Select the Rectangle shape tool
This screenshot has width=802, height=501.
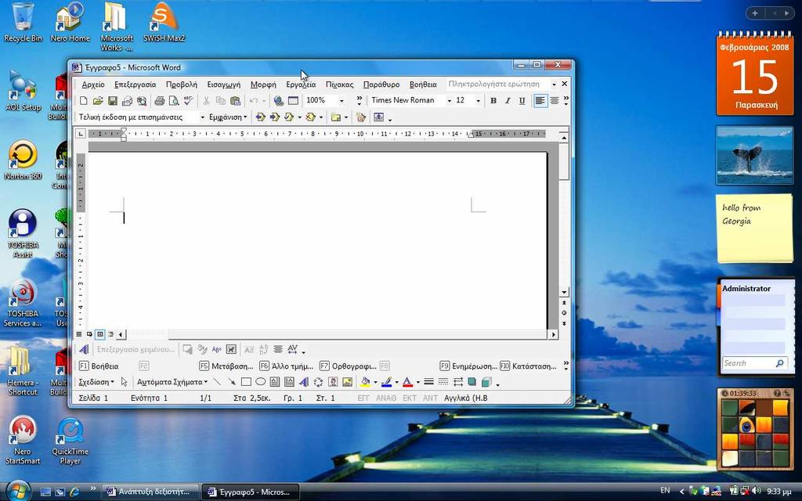(x=246, y=382)
